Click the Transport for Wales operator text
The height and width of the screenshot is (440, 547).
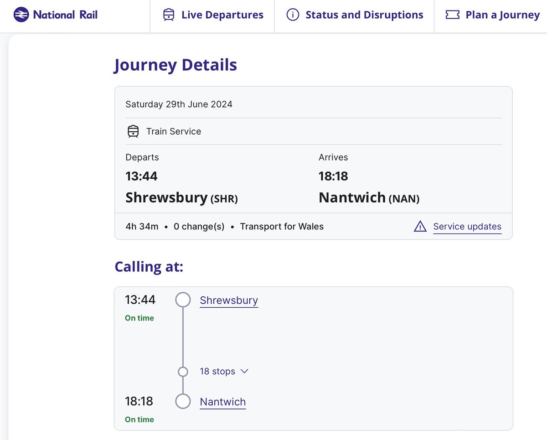[x=282, y=227]
